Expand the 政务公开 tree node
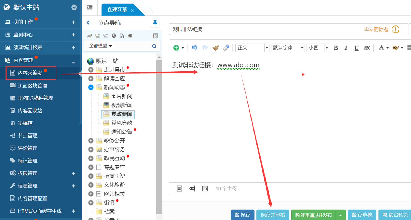411x220 pixels. pos(91,141)
